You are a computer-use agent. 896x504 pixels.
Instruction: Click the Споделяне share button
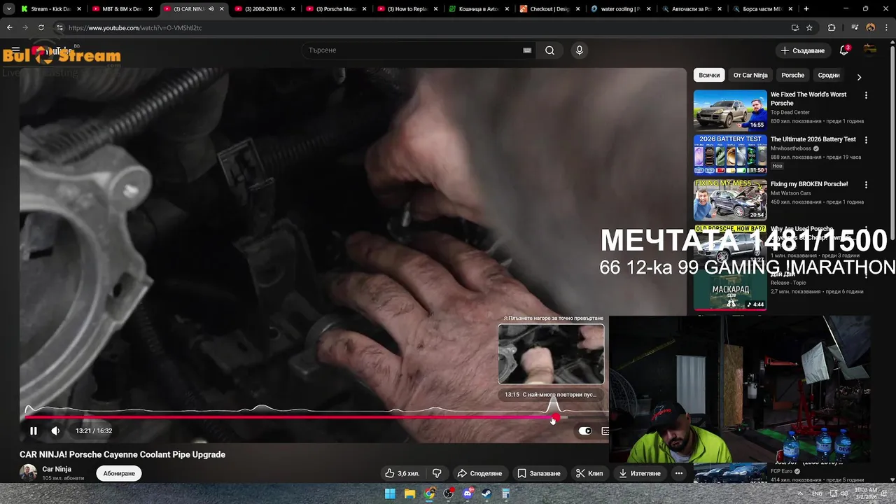point(479,473)
